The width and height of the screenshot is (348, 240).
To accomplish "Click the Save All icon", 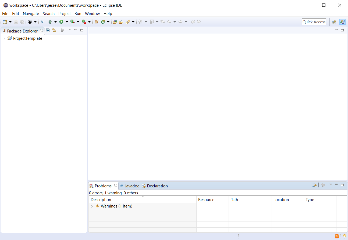I will [x=22, y=22].
